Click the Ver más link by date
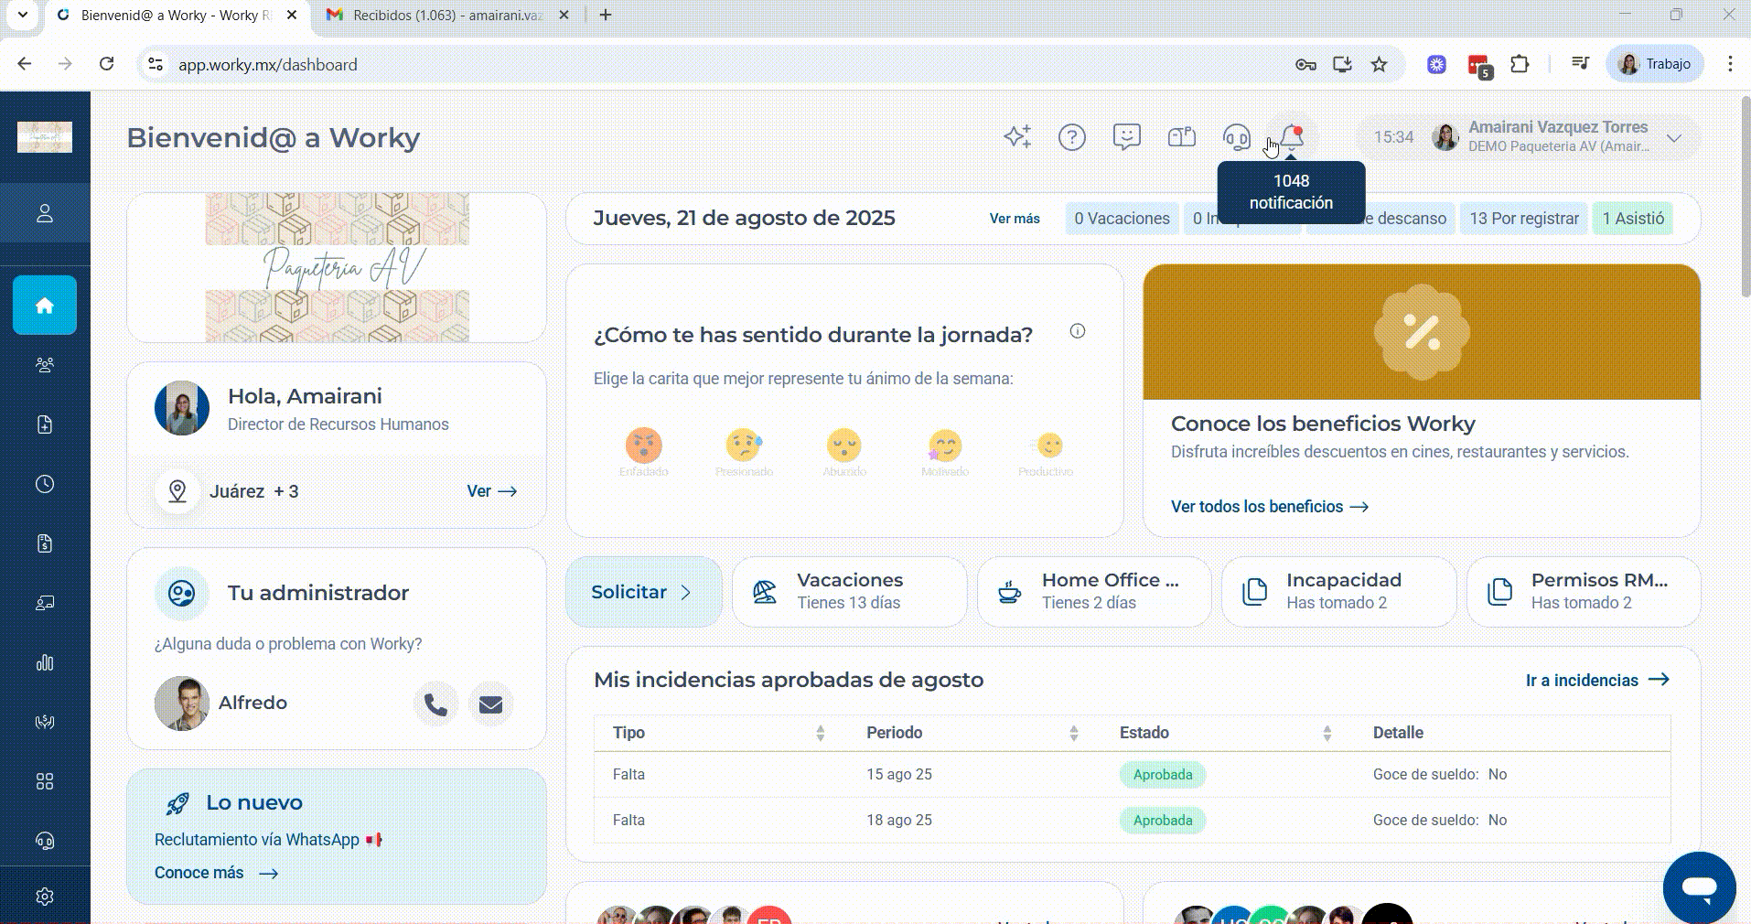This screenshot has width=1751, height=924. click(1015, 219)
